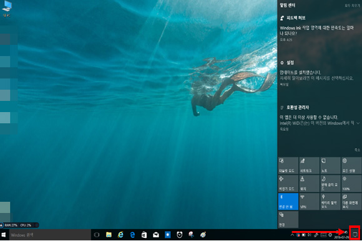Click the 호환성 관리자 group header
This screenshot has width=362, height=241.
click(295, 107)
